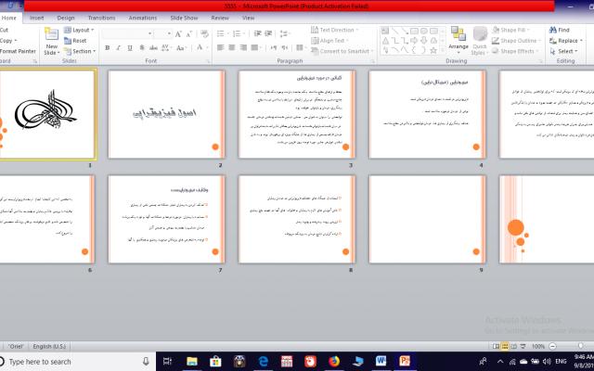Select slide 7 thumbnail
The image size is (594, 371).
click(167, 219)
